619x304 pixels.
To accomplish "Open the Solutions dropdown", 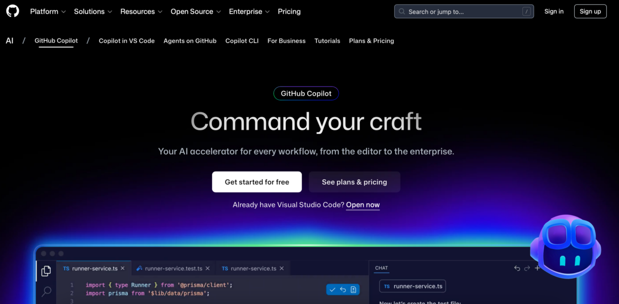I will coord(93,12).
